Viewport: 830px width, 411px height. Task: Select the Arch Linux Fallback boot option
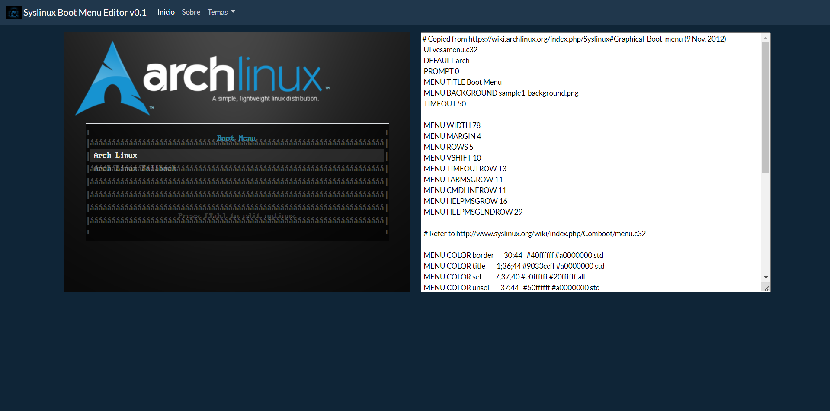pos(134,168)
